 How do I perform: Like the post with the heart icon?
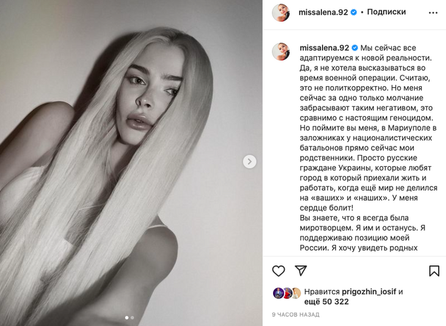[279, 271]
